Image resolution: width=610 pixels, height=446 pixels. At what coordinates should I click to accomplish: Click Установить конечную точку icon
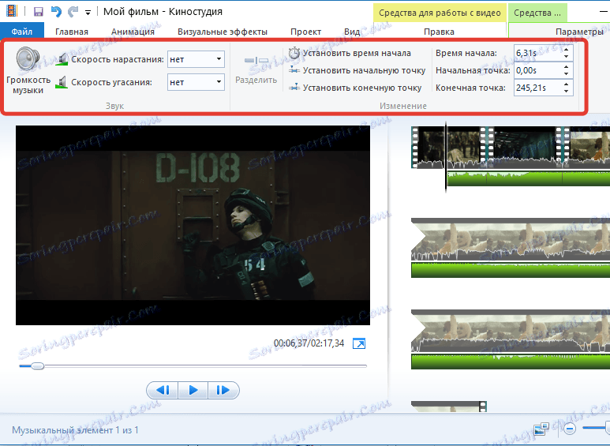pyautogui.click(x=294, y=88)
